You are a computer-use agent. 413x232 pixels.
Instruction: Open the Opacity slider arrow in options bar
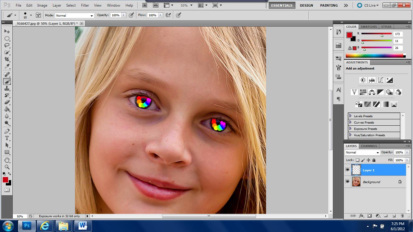click(123, 15)
